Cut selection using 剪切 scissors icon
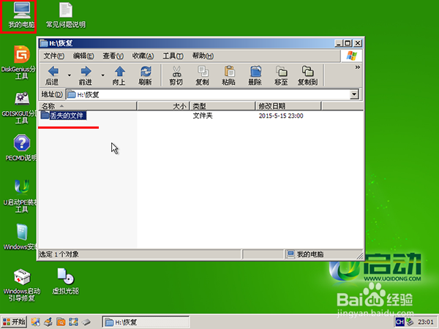Image resolution: width=439 pixels, height=329 pixels. (x=176, y=75)
